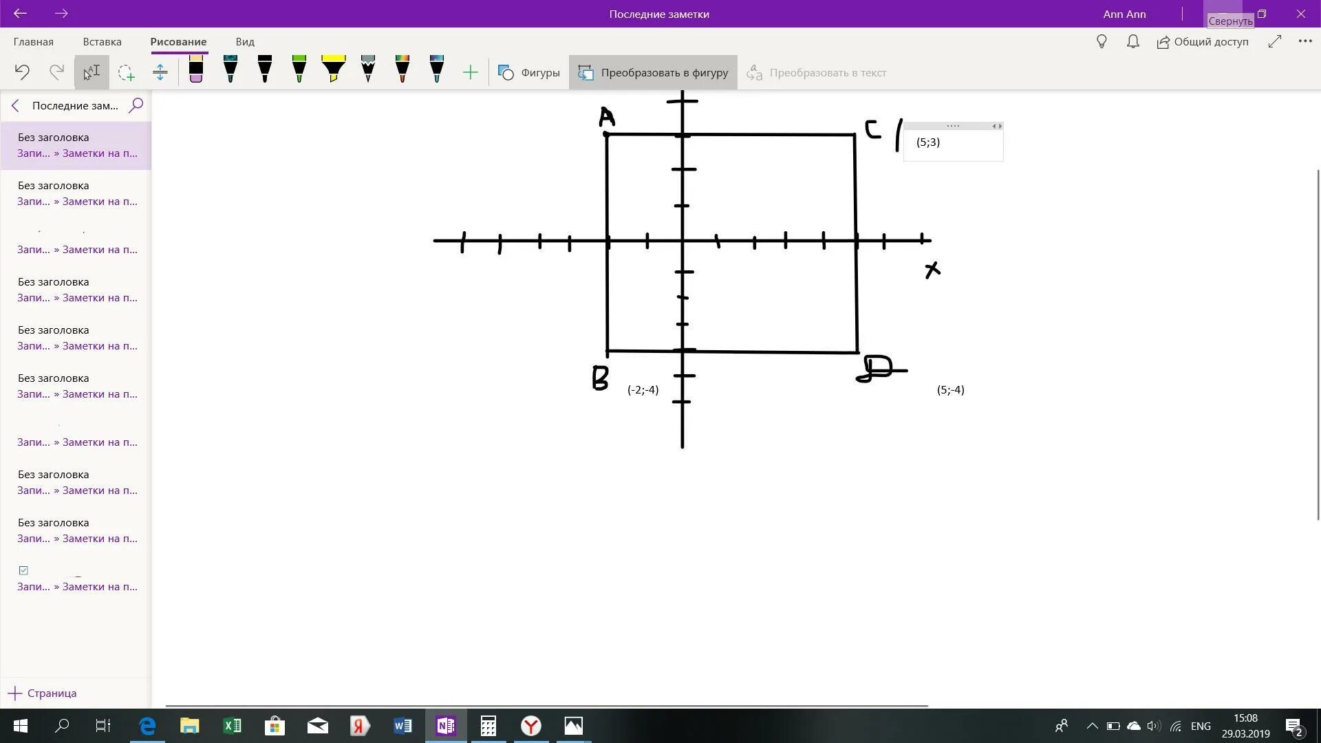The image size is (1321, 743).
Task: Collapse the recent notes list back chevron
Action: pos(16,105)
